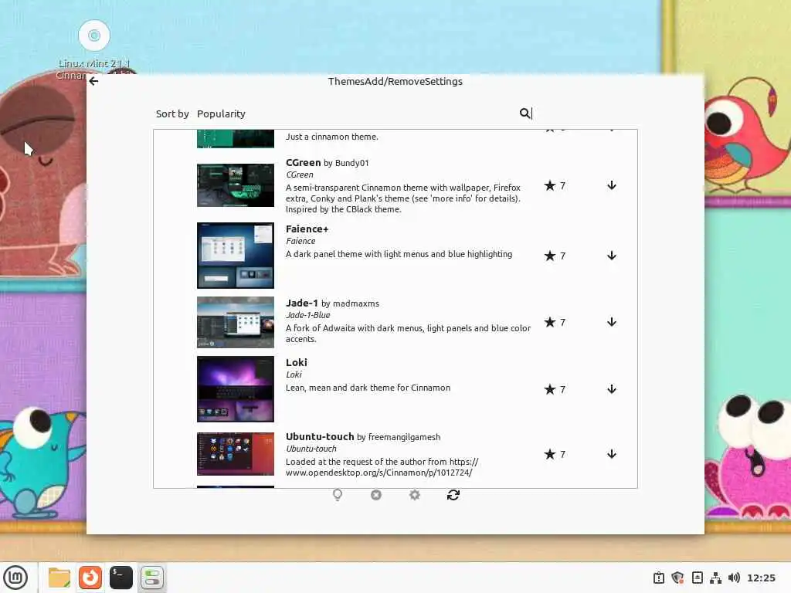
Task: Launch the Files folder icon in the panel
Action: pyautogui.click(x=59, y=578)
